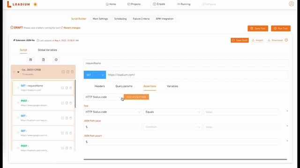Duplicate the GET requestName request

[67, 88]
